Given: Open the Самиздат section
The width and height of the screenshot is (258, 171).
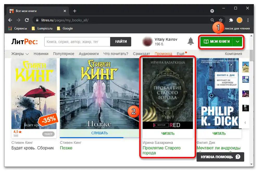Looking at the screenshot, I should tap(141, 54).
